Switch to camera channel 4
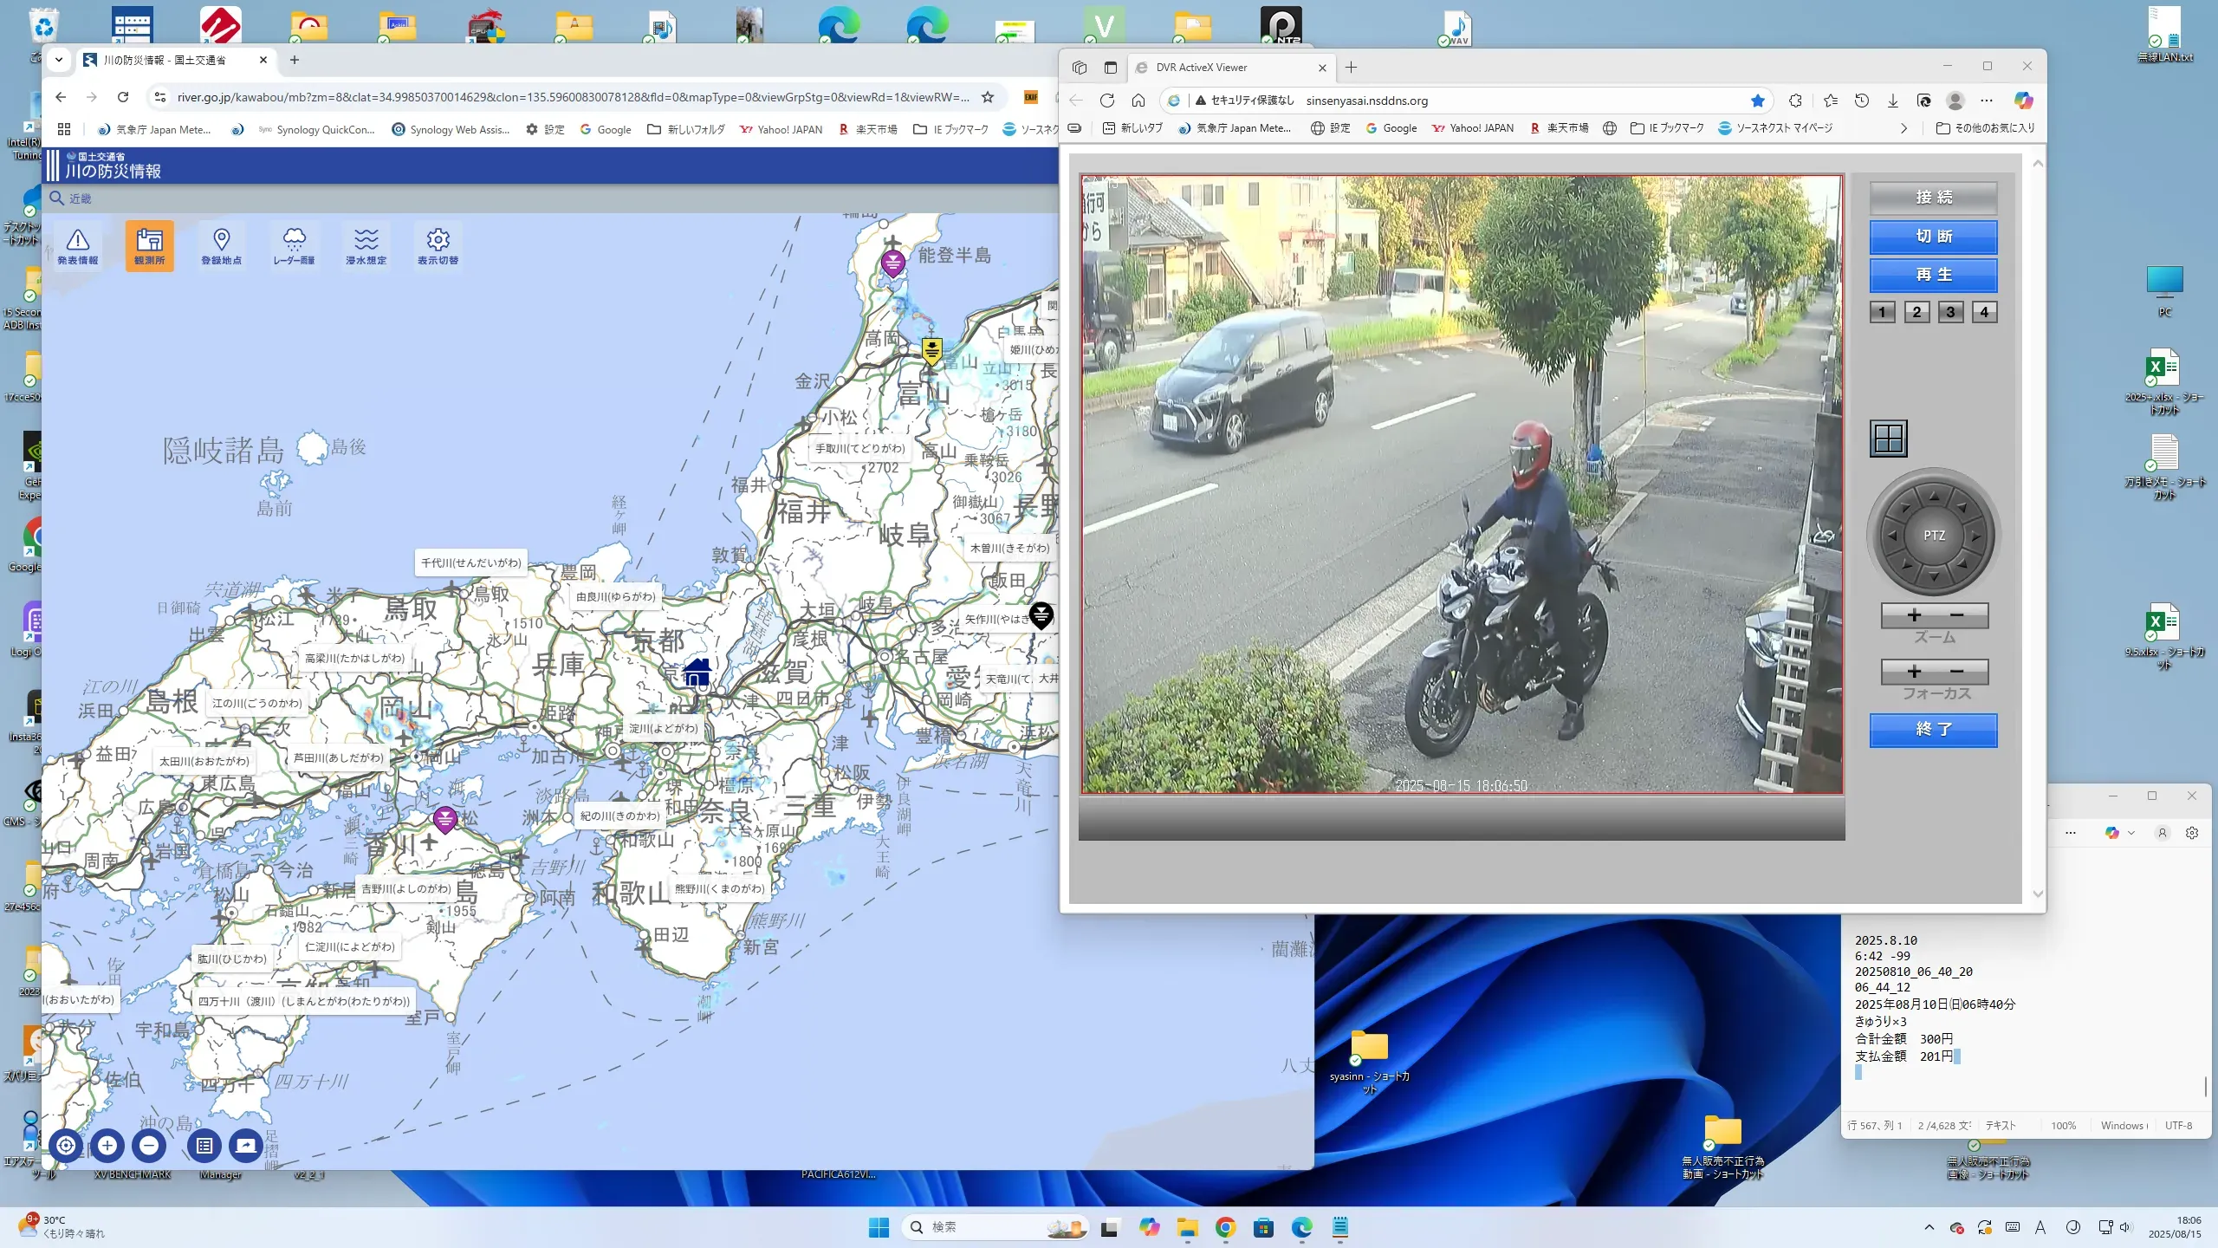The image size is (2218, 1248). click(x=1984, y=312)
